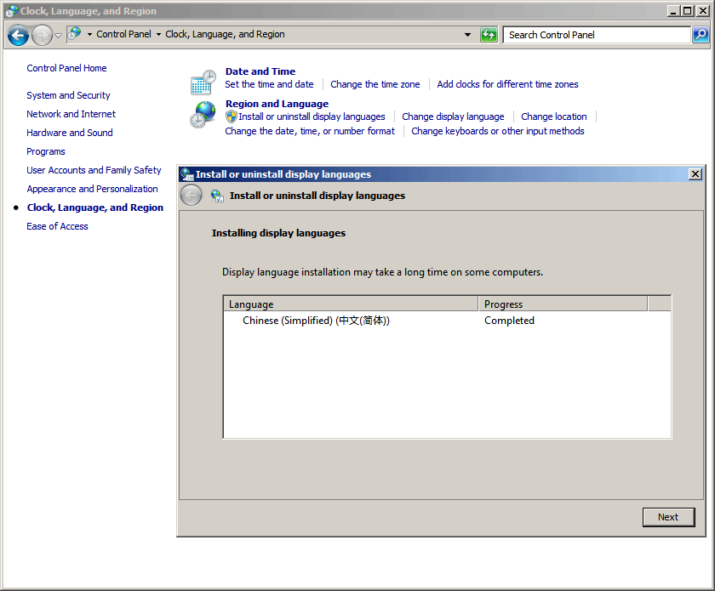Close the Install or uninstall languages dialog

tap(695, 174)
